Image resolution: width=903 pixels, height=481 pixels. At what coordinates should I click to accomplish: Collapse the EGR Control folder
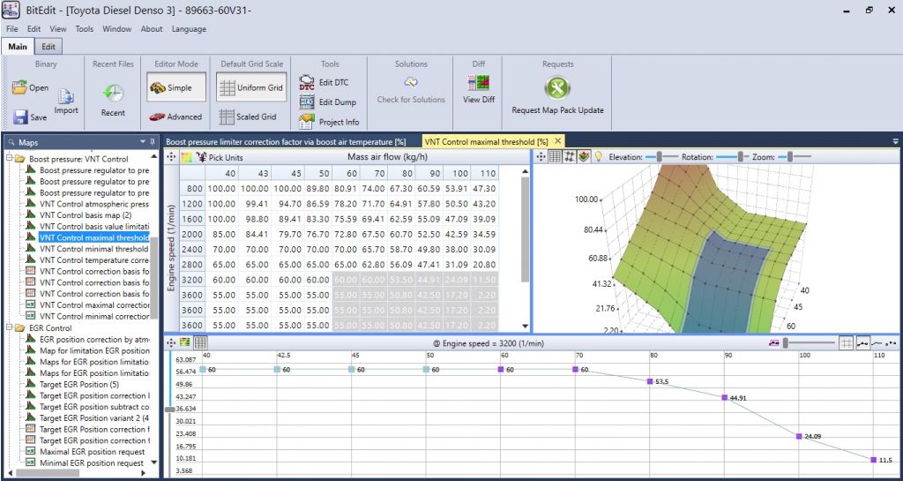coord(9,327)
